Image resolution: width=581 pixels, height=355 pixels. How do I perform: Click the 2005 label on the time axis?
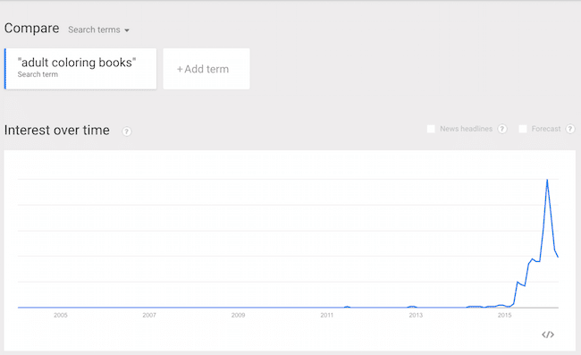pyautogui.click(x=61, y=315)
